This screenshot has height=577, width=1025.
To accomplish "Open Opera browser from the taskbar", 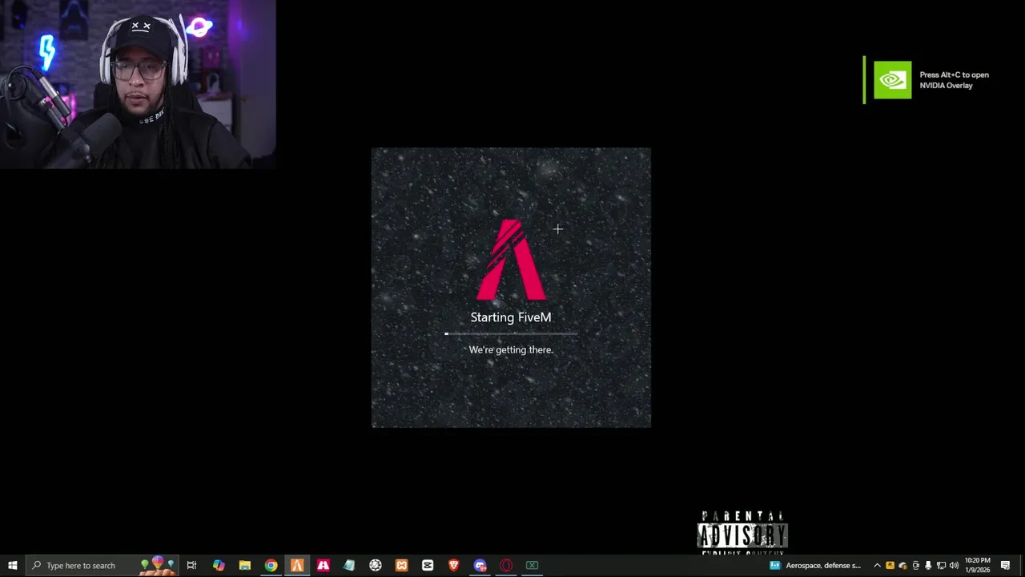I will click(x=506, y=565).
